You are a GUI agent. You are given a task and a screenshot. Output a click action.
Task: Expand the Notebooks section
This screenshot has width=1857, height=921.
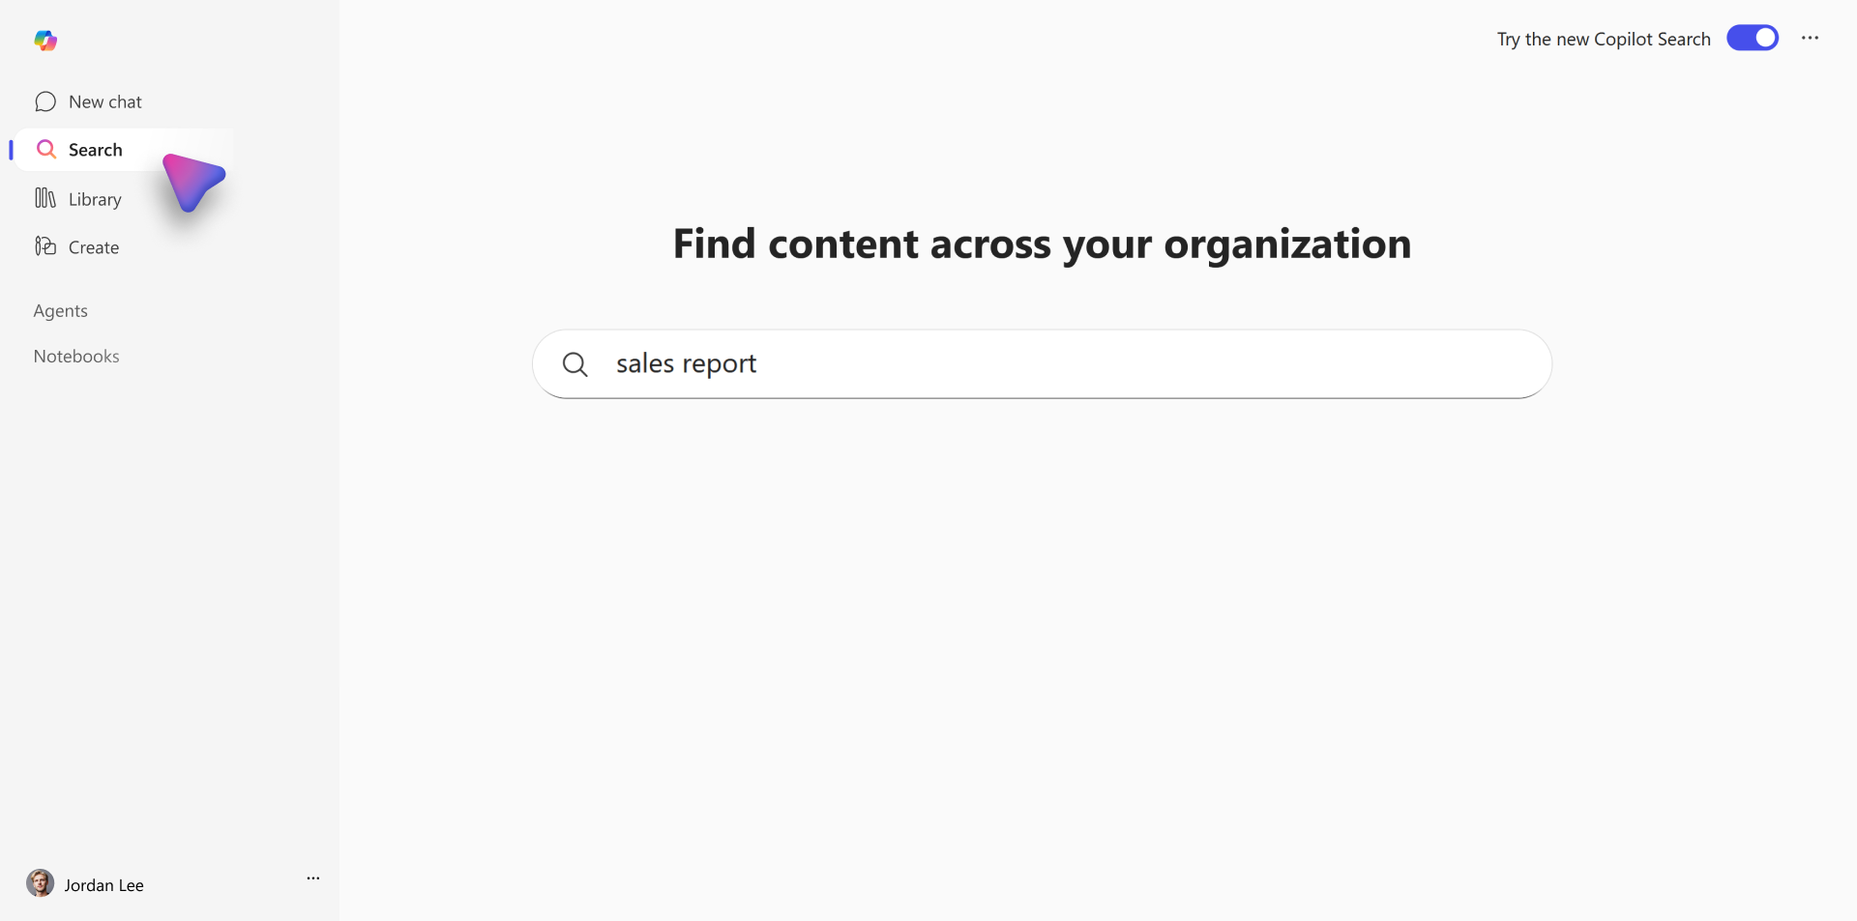pos(76,356)
